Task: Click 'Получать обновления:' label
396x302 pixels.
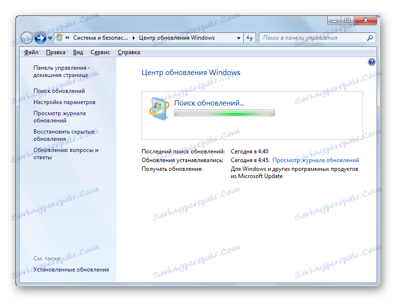Action: tap(172, 169)
